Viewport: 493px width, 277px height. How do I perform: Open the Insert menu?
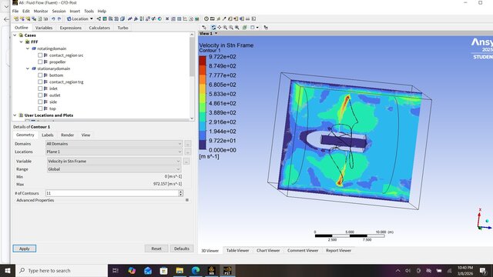[75, 11]
